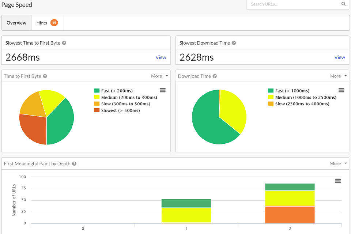Click help icon beside First Meaningful Paint by Depth
The image size is (351, 234).
tap(74, 163)
